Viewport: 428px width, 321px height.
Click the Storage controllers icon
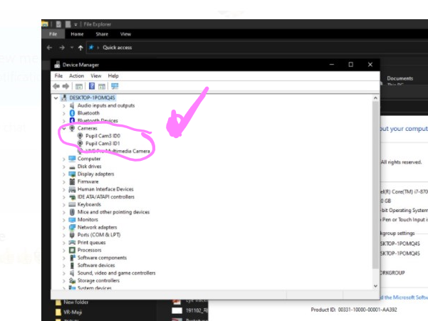[72, 280]
